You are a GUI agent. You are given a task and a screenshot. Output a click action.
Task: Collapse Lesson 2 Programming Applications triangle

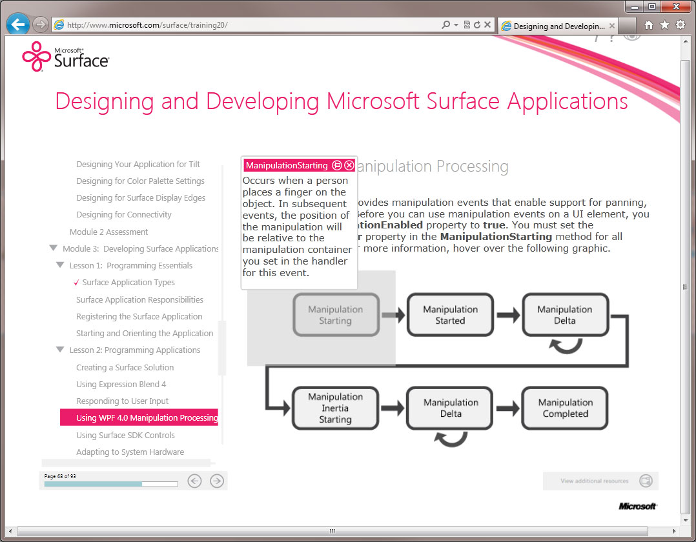pyautogui.click(x=60, y=350)
